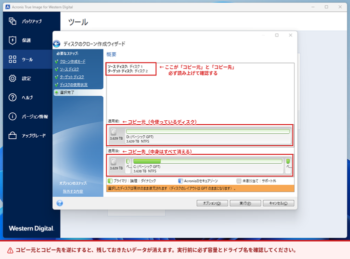Select the バージョン情報 menu label
350x259 pixels.
click(35, 116)
